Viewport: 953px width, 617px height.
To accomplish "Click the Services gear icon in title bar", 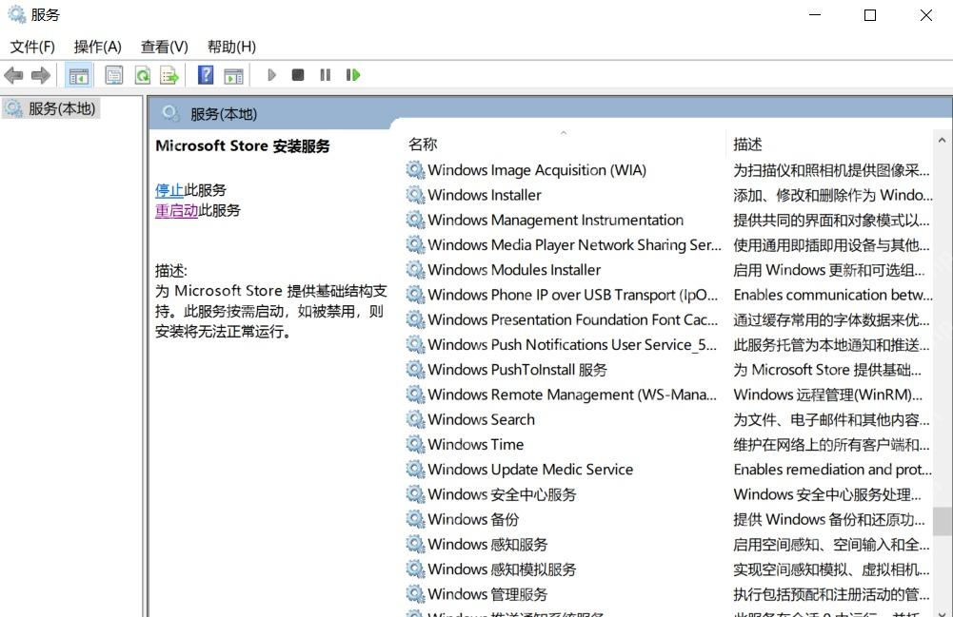I will 16,14.
